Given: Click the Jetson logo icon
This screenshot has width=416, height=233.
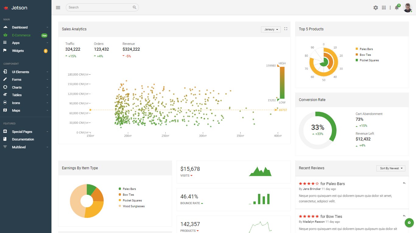Looking at the screenshot, I should pyautogui.click(x=6, y=8).
